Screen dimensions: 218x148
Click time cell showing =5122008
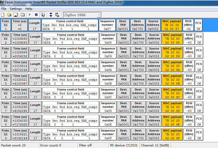point(20,93)
